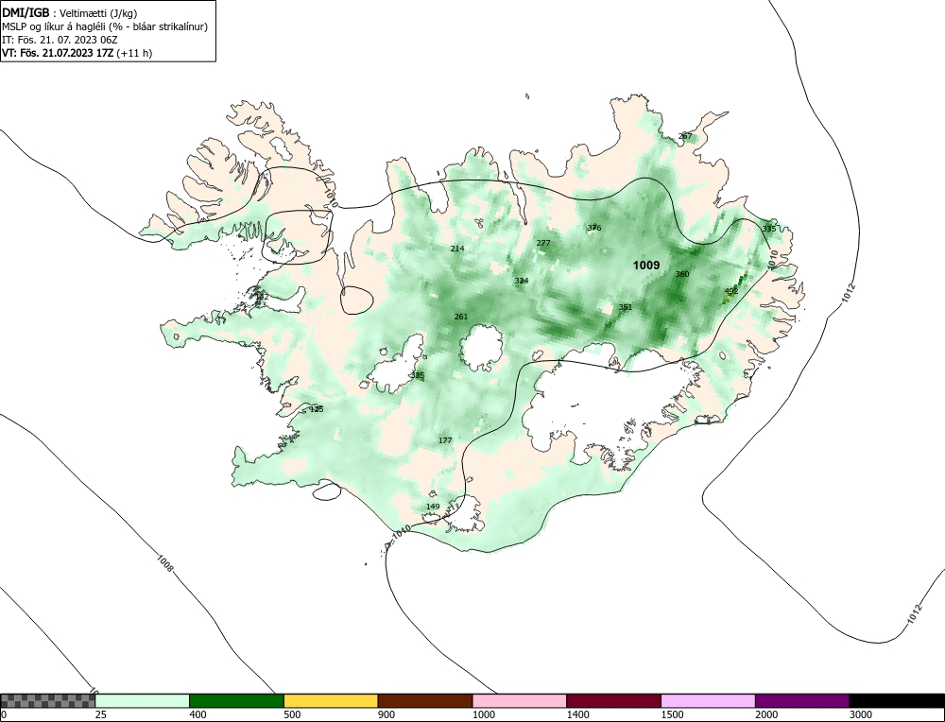Click the black legend swatch above 3000

[897, 700]
